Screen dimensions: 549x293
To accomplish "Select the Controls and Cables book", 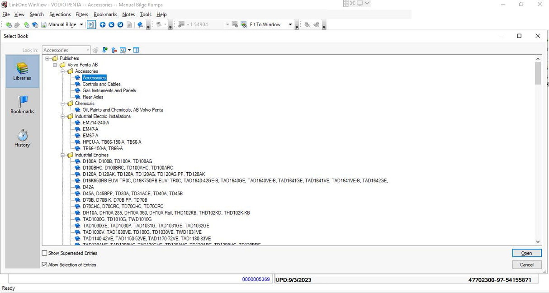I will pyautogui.click(x=101, y=84).
